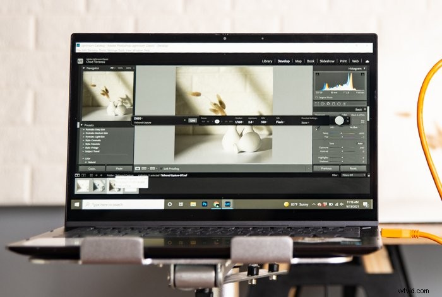Click the Live button in tether bar
442x297 pixels.
point(193,120)
